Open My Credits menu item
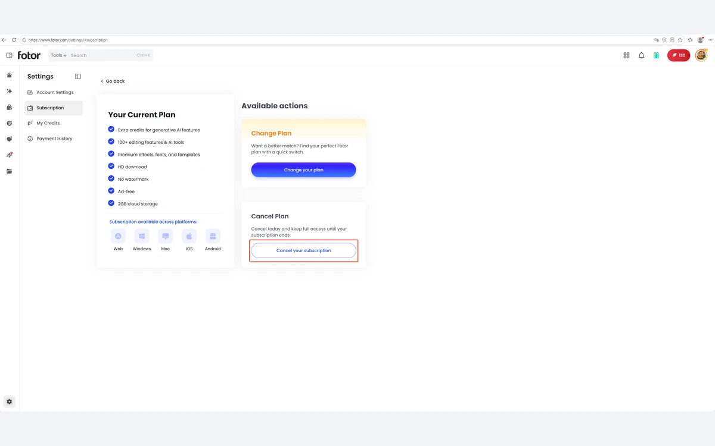The width and height of the screenshot is (715, 446). coord(54,123)
